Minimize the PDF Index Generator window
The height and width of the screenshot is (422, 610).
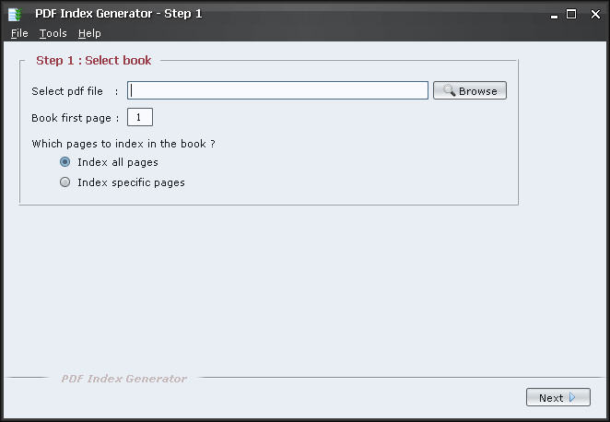click(x=554, y=15)
